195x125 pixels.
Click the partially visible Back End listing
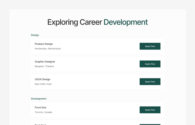pos(40,124)
